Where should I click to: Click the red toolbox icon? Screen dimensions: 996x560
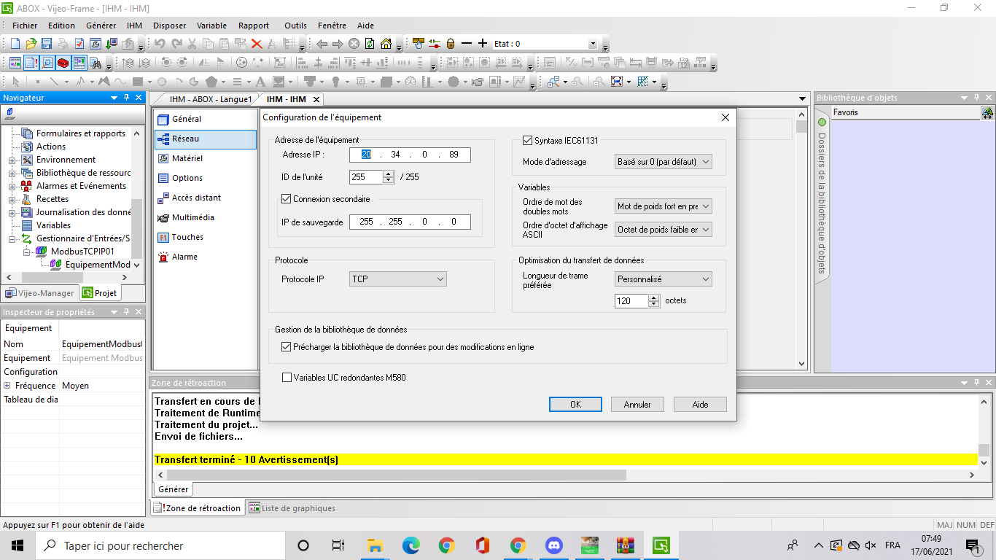[x=63, y=63]
